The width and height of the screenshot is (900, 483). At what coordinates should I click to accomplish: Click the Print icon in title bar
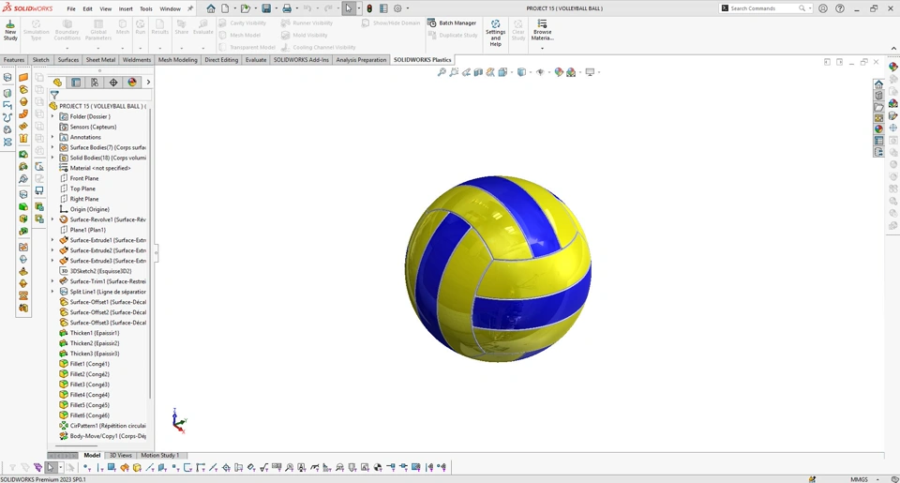click(287, 8)
